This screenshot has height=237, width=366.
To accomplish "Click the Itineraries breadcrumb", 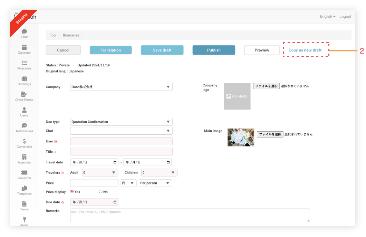I will point(71,35).
